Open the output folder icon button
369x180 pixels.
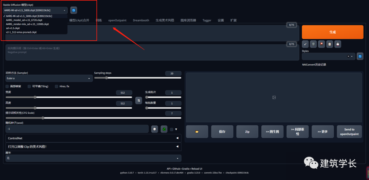tap(197, 131)
